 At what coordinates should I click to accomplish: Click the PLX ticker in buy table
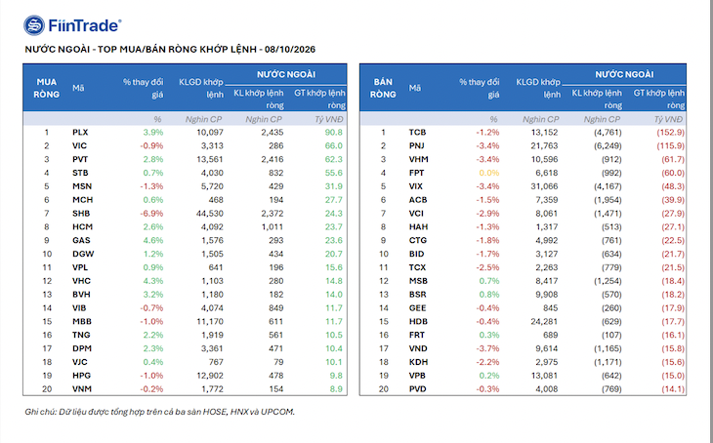(x=80, y=133)
